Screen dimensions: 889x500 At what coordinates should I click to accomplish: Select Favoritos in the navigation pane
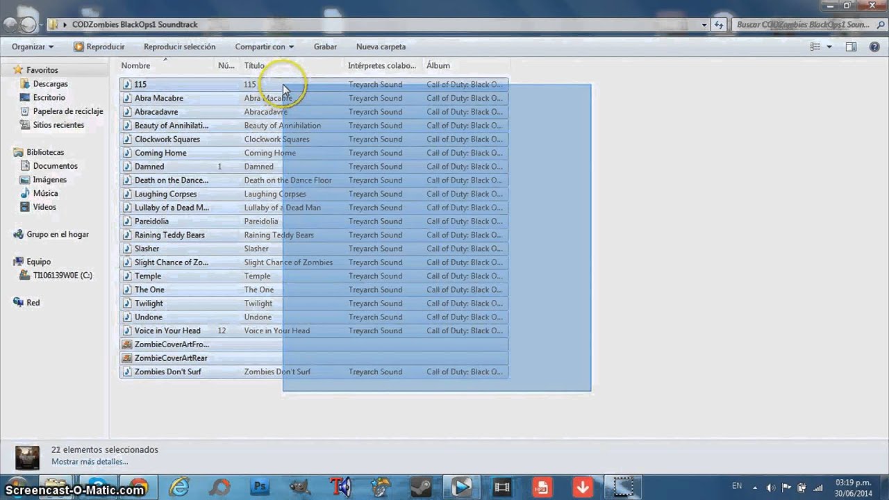(x=42, y=70)
